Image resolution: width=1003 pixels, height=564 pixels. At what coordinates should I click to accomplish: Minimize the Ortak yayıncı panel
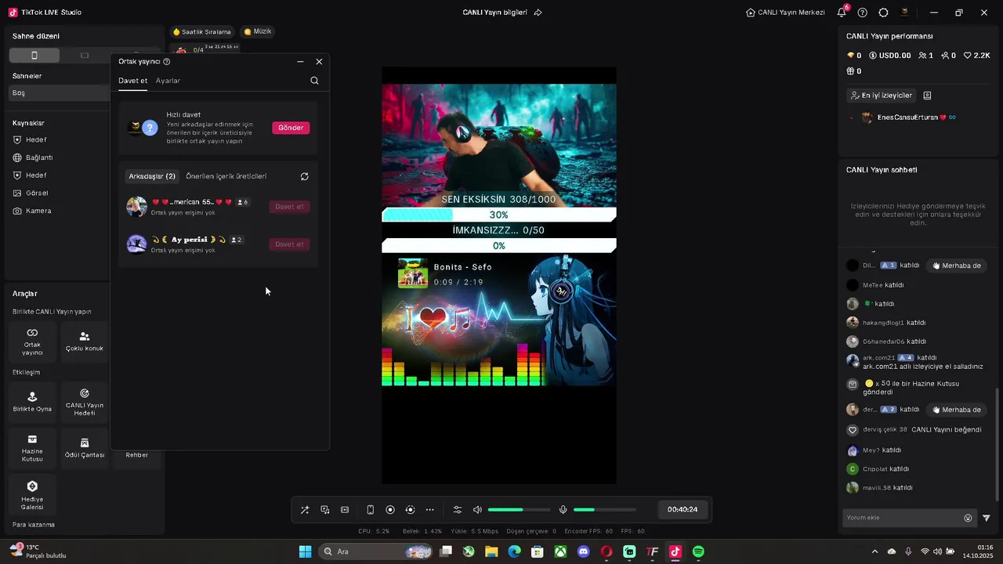[x=300, y=61]
